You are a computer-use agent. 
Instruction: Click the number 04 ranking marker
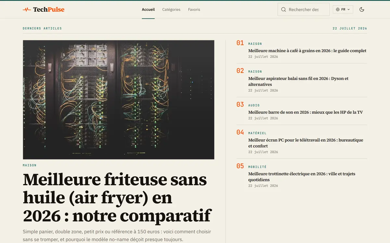[x=240, y=132]
